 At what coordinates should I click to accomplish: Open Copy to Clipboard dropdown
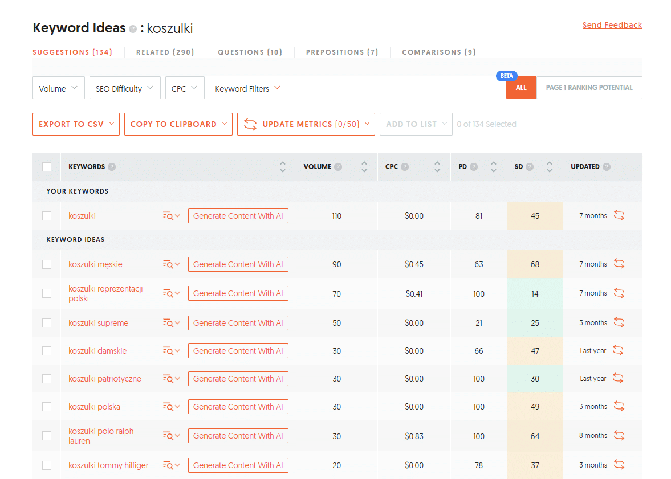[x=178, y=124]
